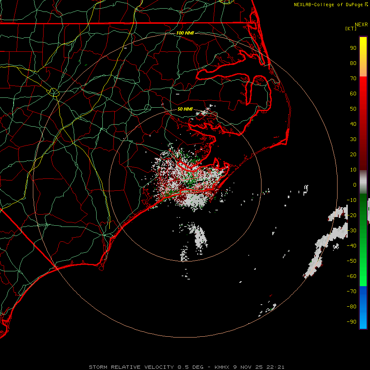Click the 50 knot scale label
The height and width of the screenshot is (370, 370).
(353, 109)
